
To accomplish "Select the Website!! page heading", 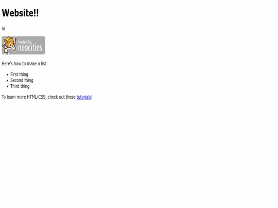I will coord(20,13).
